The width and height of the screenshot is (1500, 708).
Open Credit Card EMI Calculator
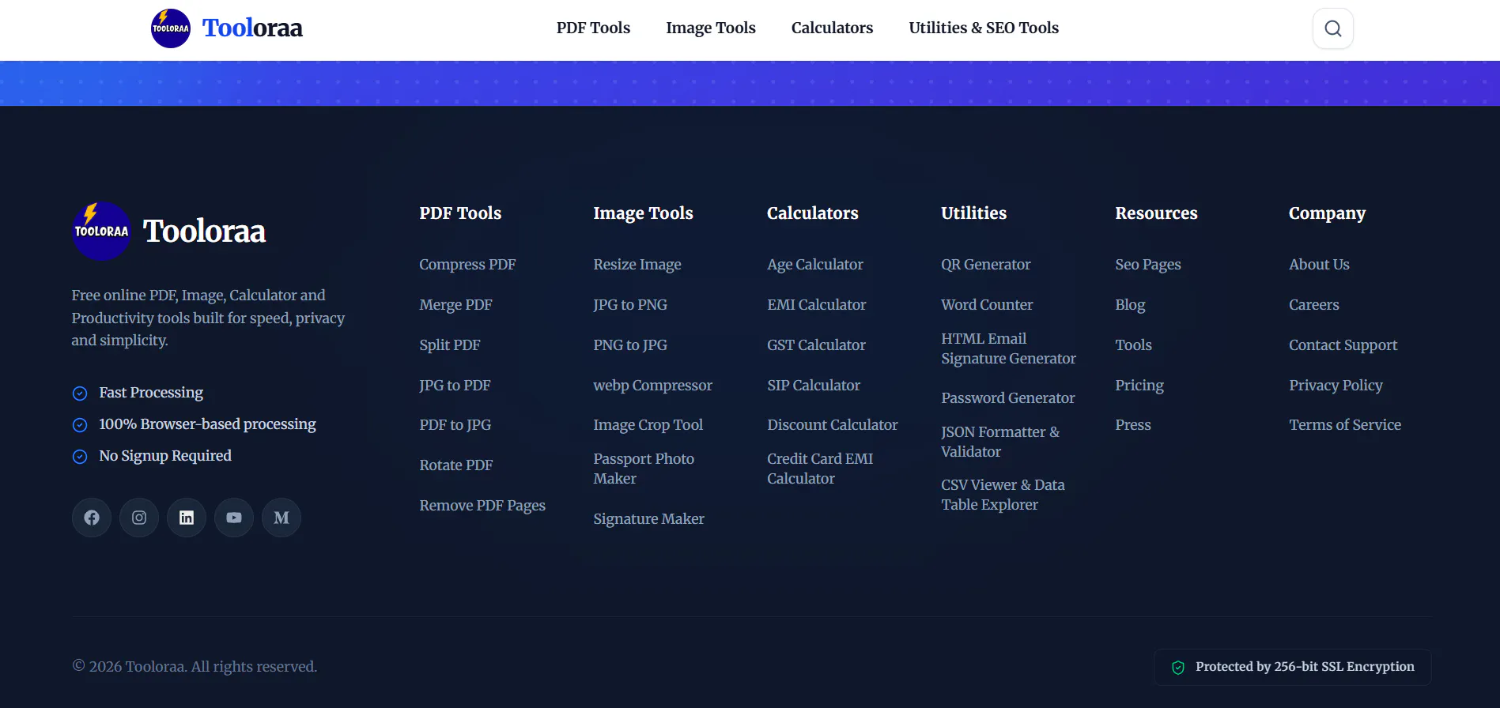coord(820,469)
